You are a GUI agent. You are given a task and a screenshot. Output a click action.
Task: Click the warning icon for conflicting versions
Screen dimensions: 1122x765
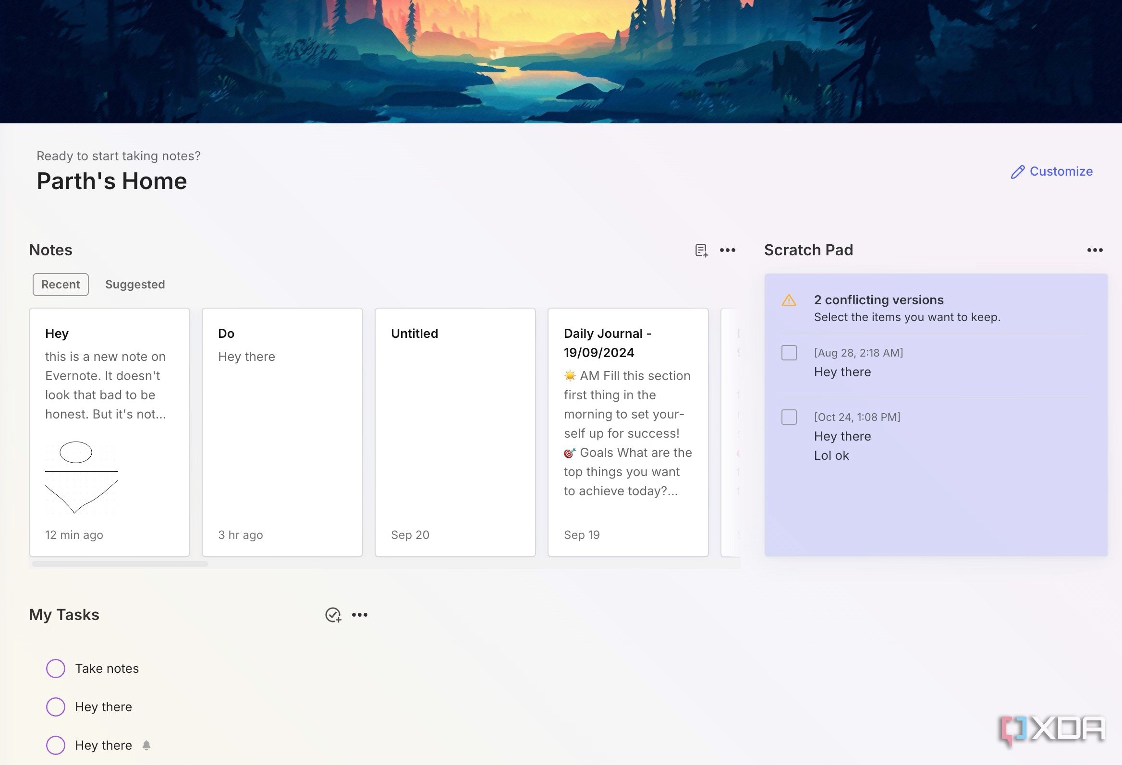(789, 300)
